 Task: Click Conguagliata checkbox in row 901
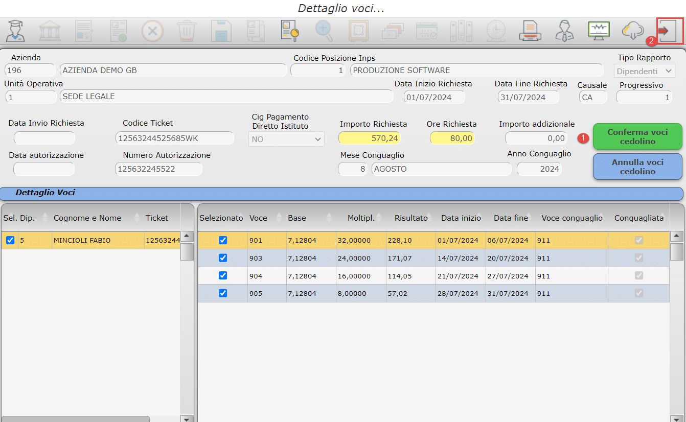click(638, 240)
